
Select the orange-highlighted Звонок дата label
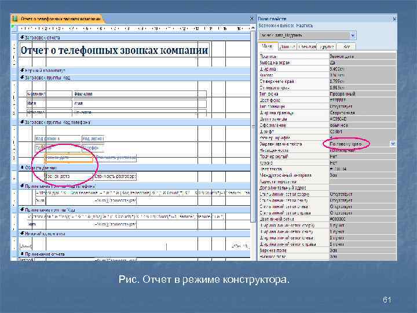coord(68,158)
